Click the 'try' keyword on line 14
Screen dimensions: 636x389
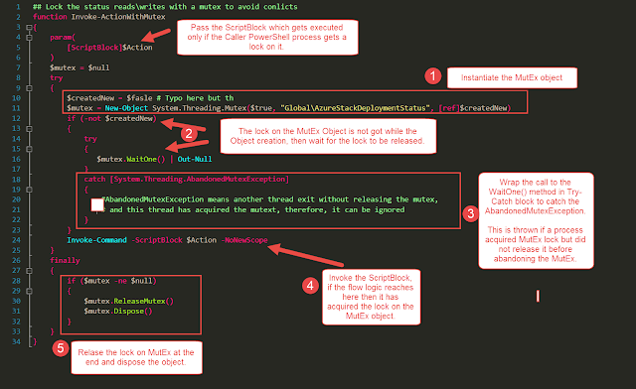pos(90,139)
